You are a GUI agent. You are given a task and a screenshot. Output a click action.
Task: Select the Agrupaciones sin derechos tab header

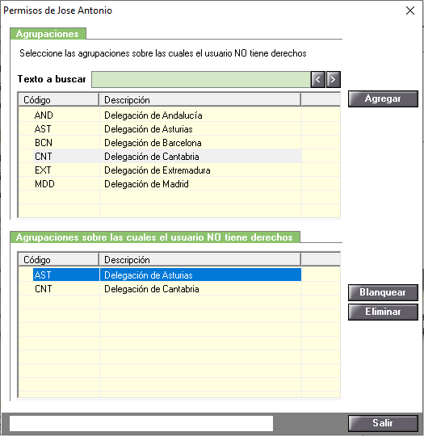pos(155,237)
